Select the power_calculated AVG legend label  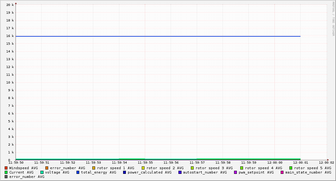point(149,172)
